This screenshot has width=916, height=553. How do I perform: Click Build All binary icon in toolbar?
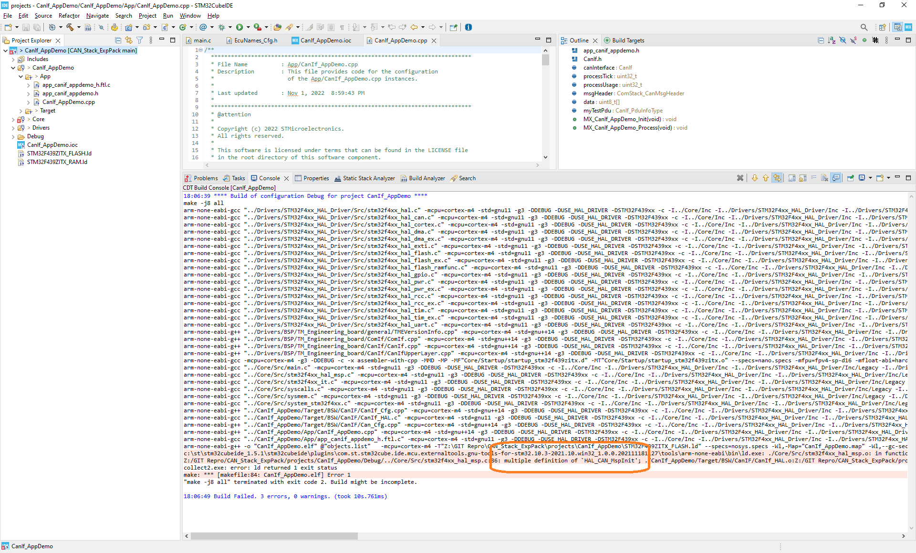pyautogui.click(x=88, y=27)
